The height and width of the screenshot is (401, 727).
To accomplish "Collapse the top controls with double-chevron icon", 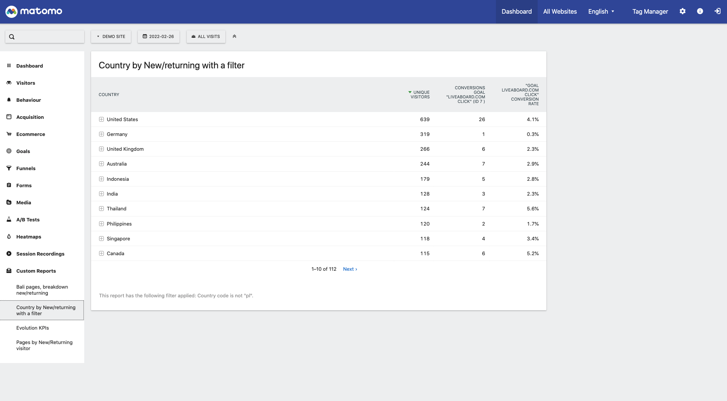I will click(234, 36).
